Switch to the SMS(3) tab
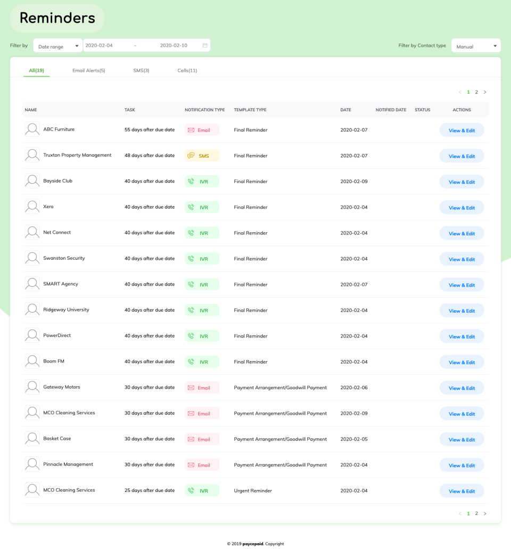The image size is (511, 549). coord(141,70)
